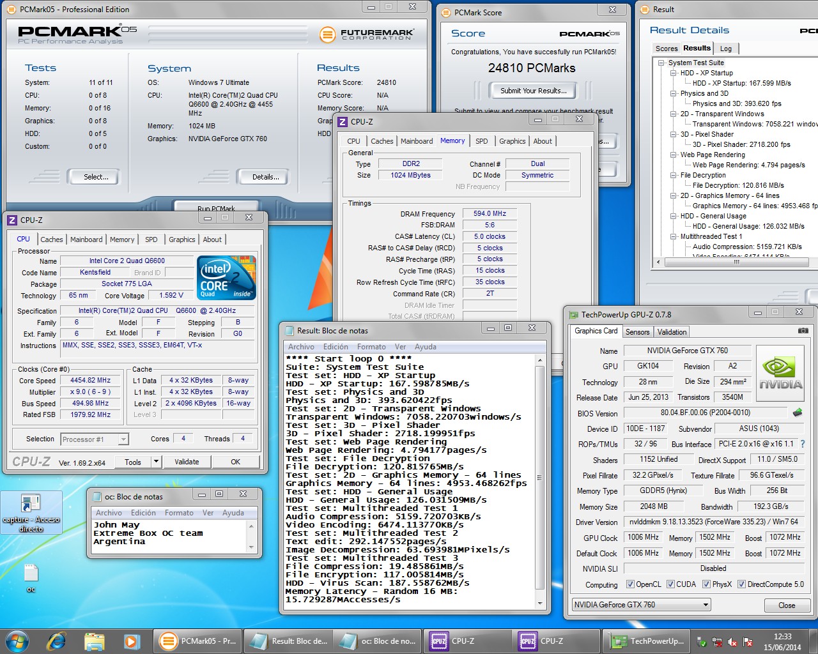Collapse the System Test Suite tree node
Viewport: 818px width, 654px height.
pos(661,63)
